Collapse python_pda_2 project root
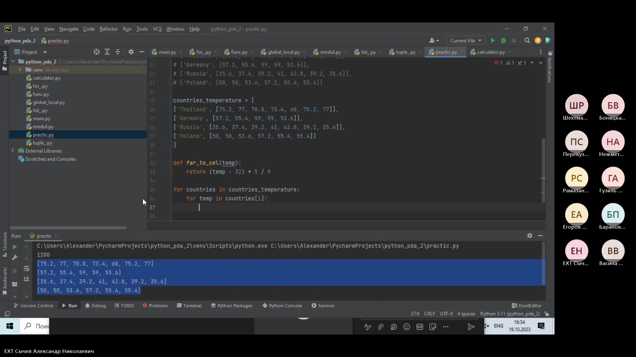The image size is (636, 357). pos(13,61)
